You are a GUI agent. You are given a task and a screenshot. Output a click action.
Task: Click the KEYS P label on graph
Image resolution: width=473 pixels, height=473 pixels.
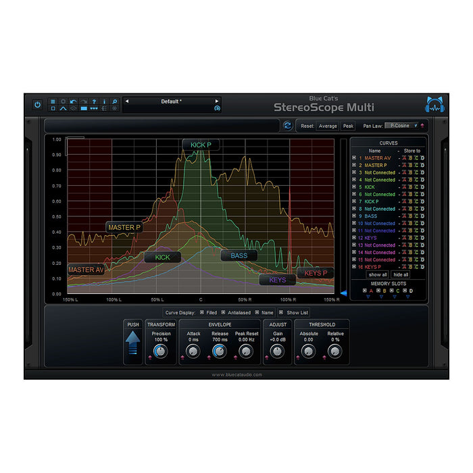(316, 273)
